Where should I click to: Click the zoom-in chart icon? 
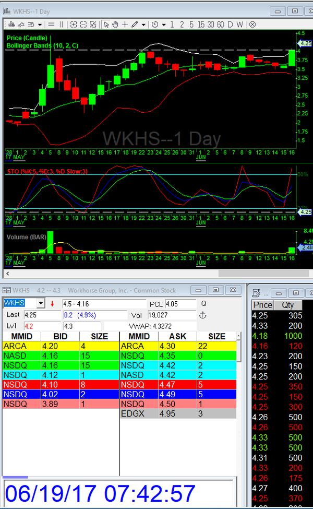tap(74, 24)
